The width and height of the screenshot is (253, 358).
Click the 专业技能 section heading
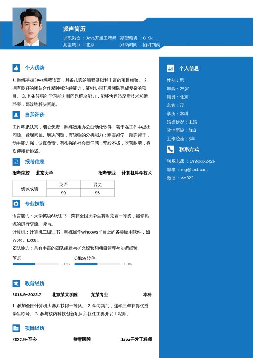point(34,204)
